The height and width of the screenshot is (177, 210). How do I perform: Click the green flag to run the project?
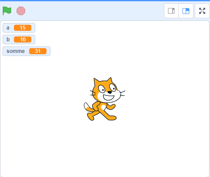(x=7, y=11)
